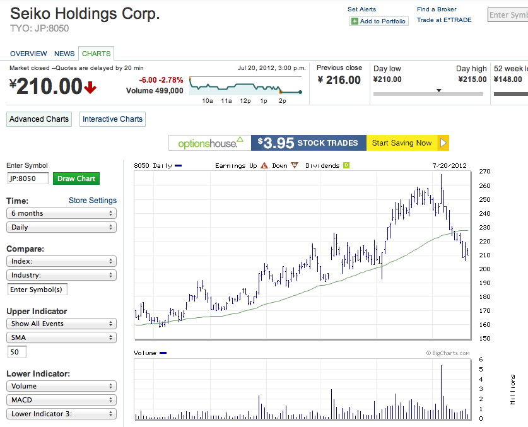
Task: Click the Earnings Up triangle legend icon
Action: pos(264,166)
